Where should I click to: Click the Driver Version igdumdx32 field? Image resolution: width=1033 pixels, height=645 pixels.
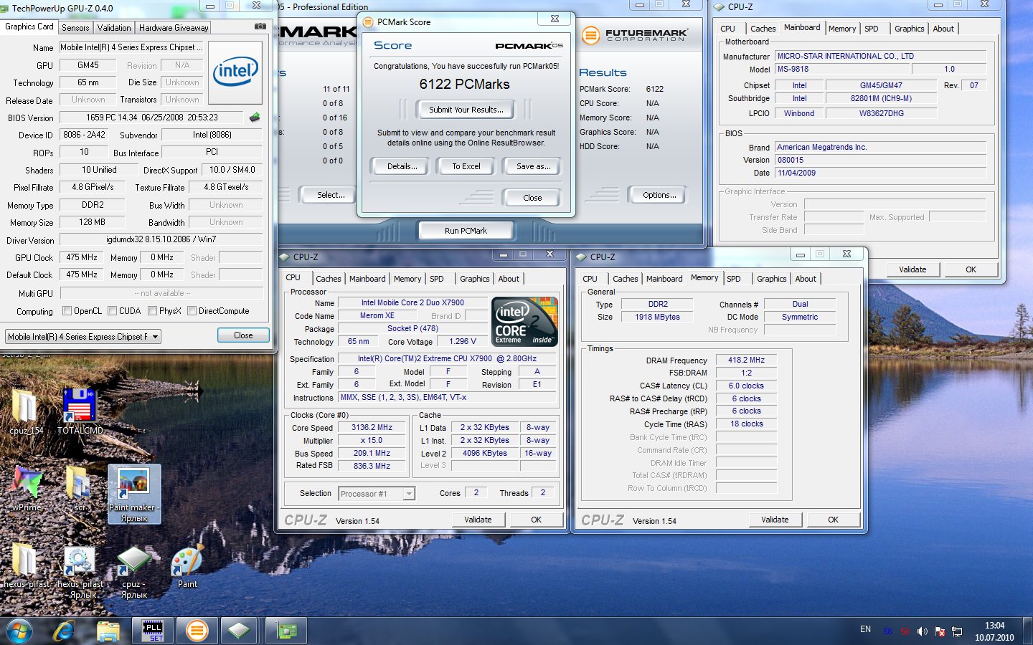[161, 239]
